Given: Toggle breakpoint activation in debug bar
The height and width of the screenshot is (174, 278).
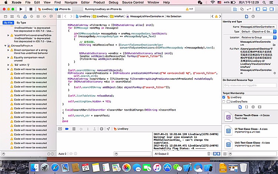Looking at the screenshot, I should pyautogui.click(x=67, y=129).
